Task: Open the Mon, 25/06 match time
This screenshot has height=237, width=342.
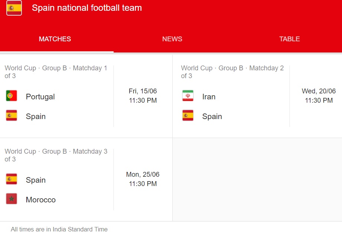Action: click(x=143, y=179)
